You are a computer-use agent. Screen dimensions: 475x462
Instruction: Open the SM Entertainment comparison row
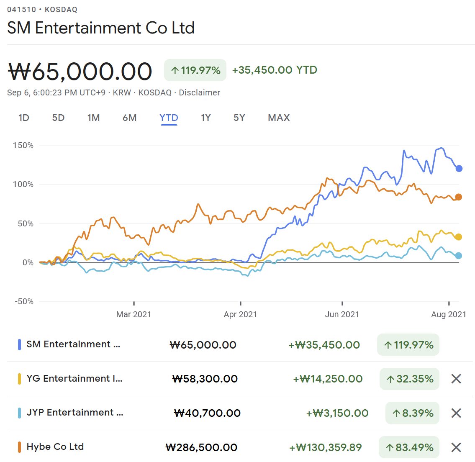coord(73,344)
